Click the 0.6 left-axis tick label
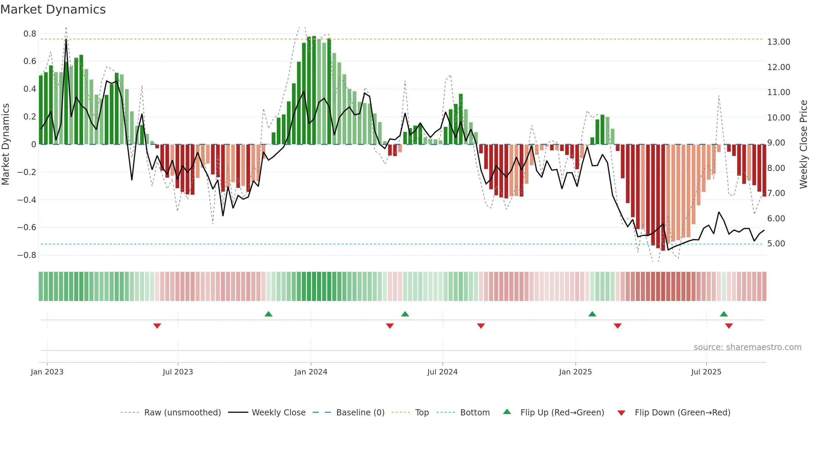813x457 pixels. [30, 61]
